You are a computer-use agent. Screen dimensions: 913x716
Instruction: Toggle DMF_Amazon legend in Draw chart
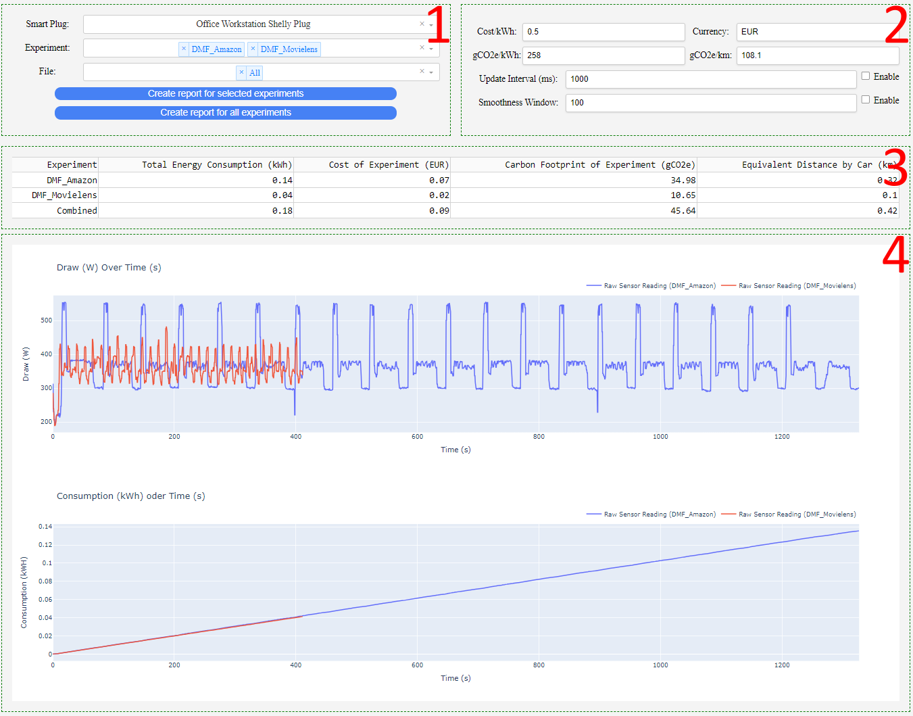coord(651,286)
